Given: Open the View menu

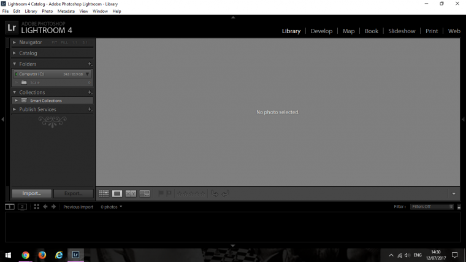Looking at the screenshot, I should [83, 11].
